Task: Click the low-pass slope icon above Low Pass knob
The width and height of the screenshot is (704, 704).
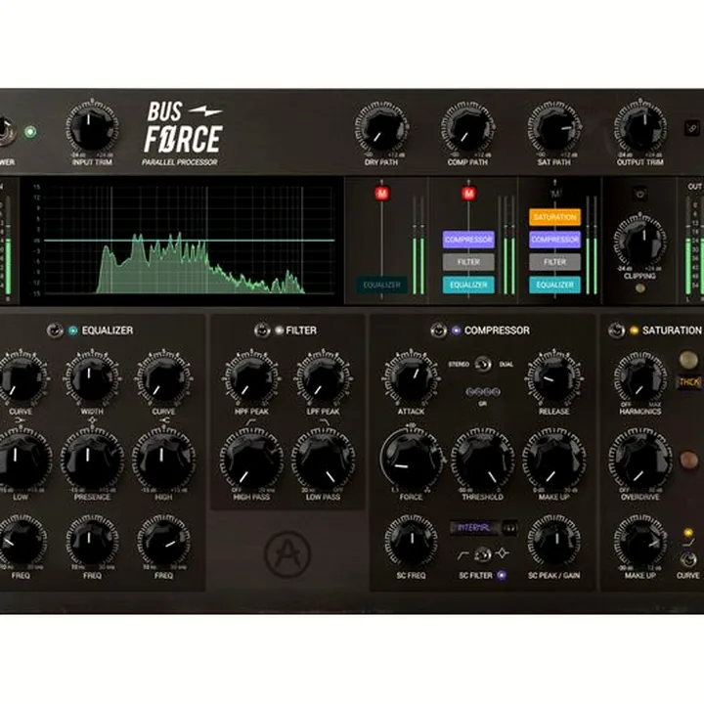Action: (324, 422)
